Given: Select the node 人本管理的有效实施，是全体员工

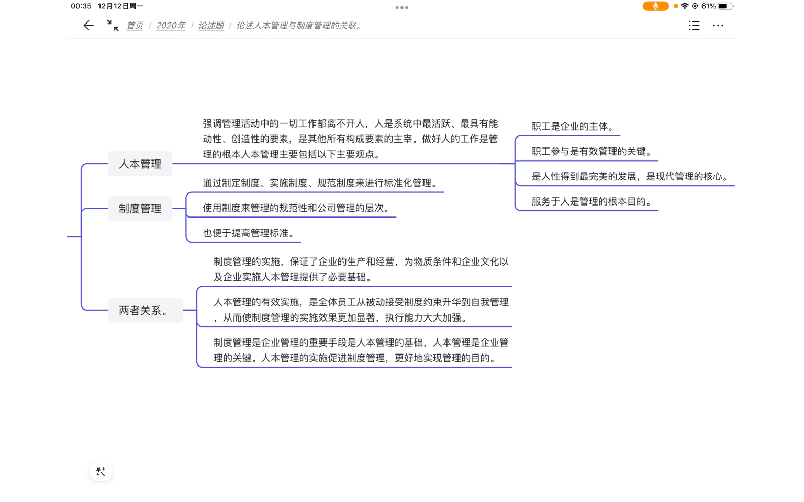Looking at the screenshot, I should pos(361,310).
